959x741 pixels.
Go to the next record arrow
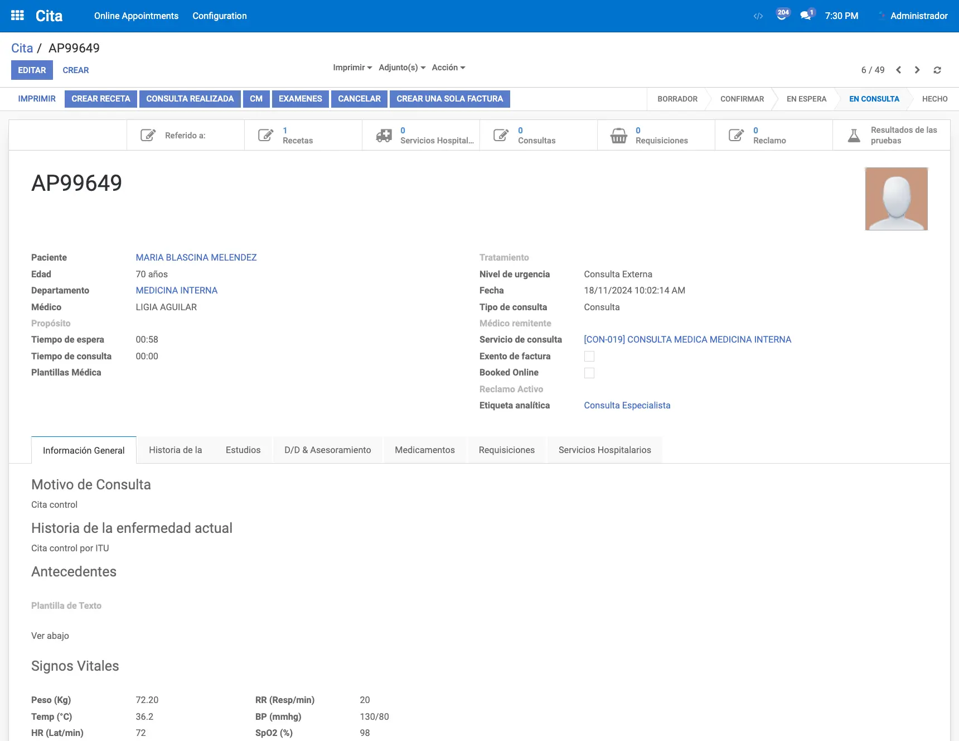click(x=917, y=70)
